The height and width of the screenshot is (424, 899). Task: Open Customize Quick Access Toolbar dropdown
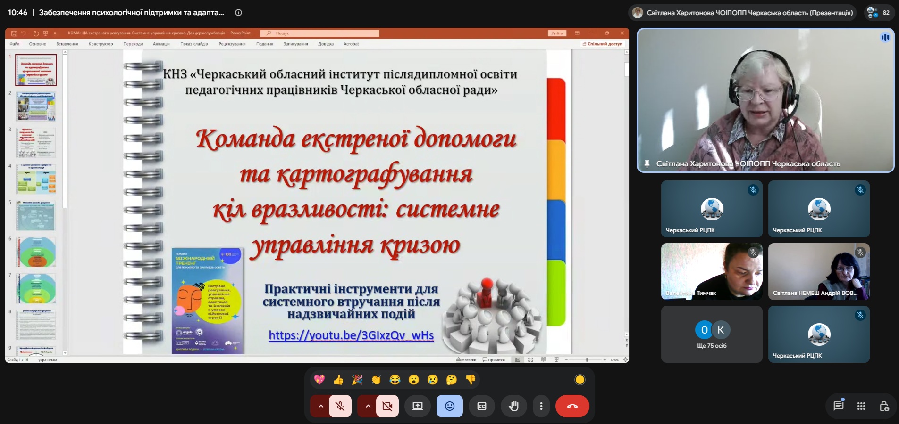pyautogui.click(x=55, y=33)
